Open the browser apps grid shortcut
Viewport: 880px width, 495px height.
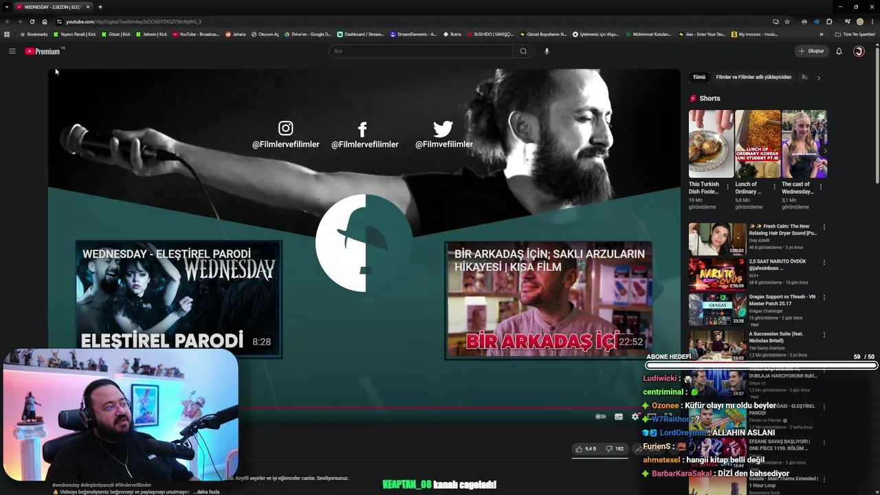pyautogui.click(x=7, y=34)
